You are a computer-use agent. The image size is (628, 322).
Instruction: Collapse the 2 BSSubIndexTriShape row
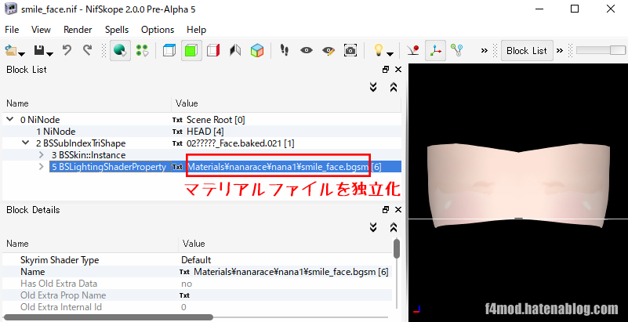25,143
